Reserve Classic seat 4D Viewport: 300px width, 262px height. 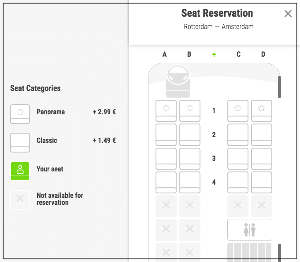click(x=262, y=182)
